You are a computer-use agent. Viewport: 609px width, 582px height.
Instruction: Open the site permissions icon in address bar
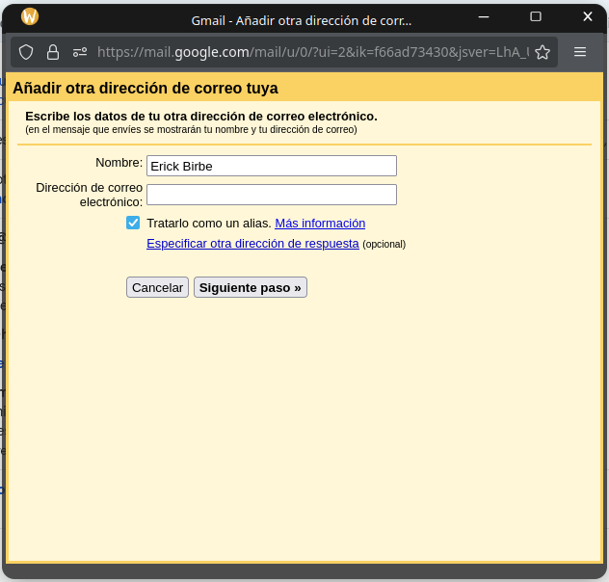point(80,52)
